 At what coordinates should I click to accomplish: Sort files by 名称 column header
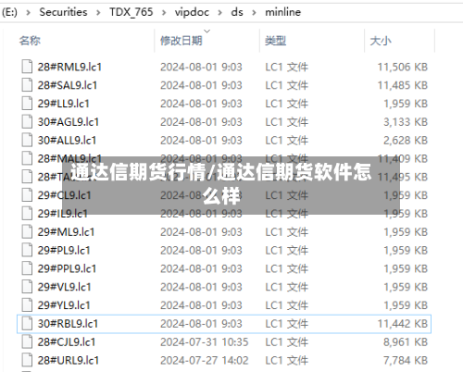click(x=30, y=41)
